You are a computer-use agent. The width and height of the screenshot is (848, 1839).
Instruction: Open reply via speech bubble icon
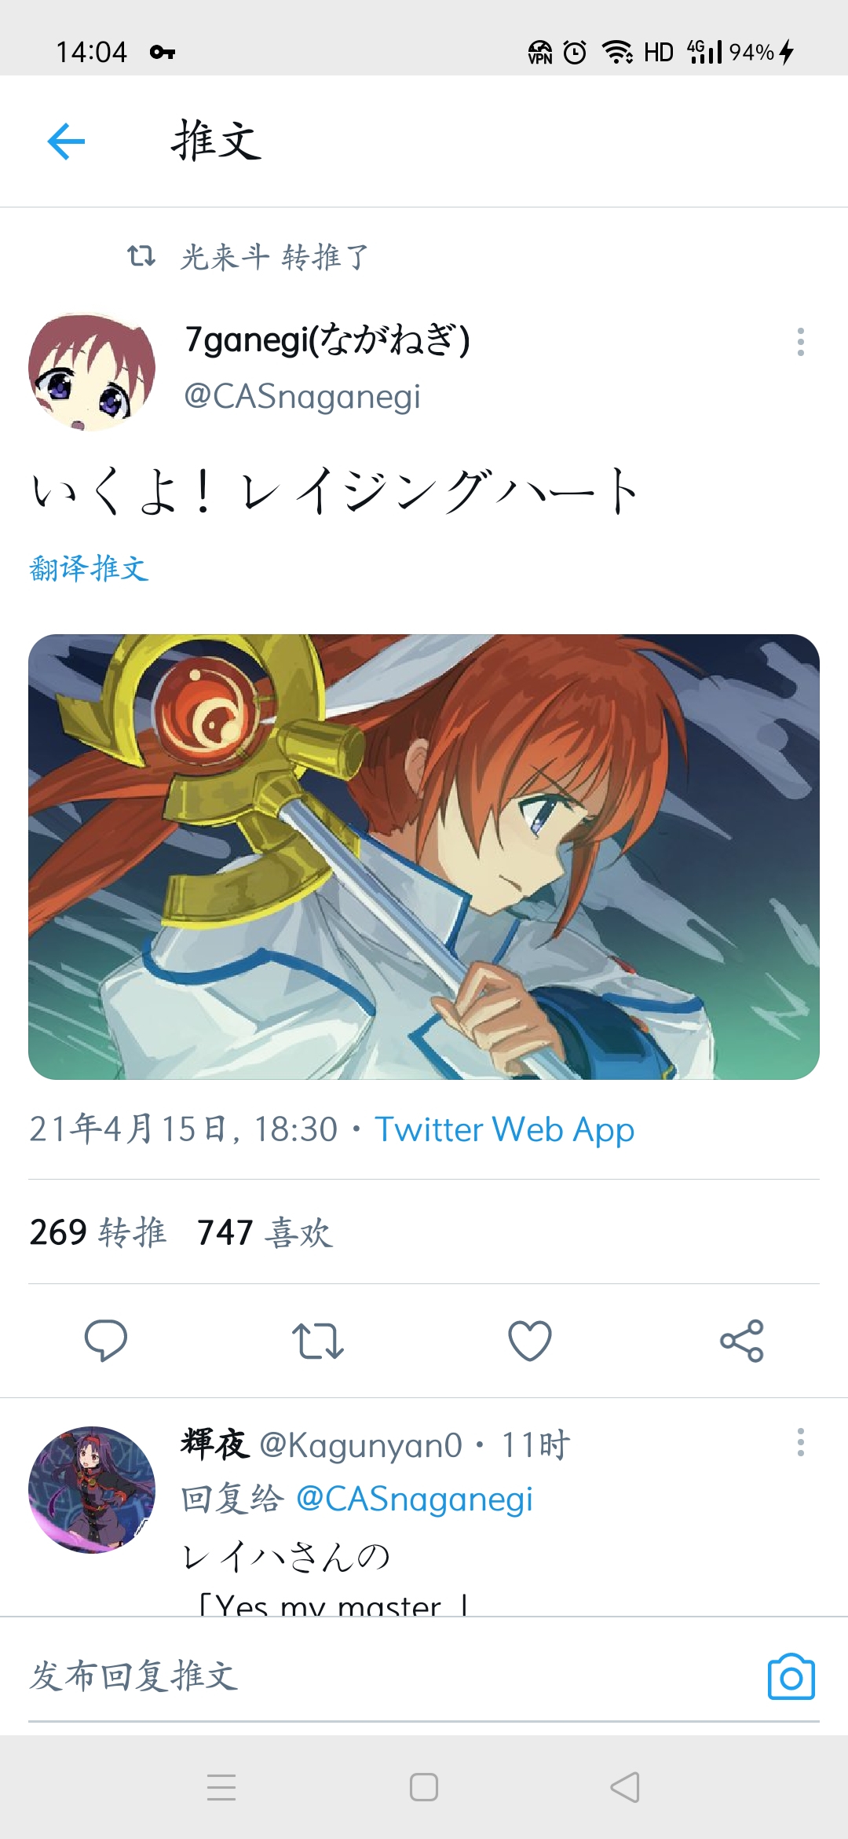pyautogui.click(x=106, y=1340)
